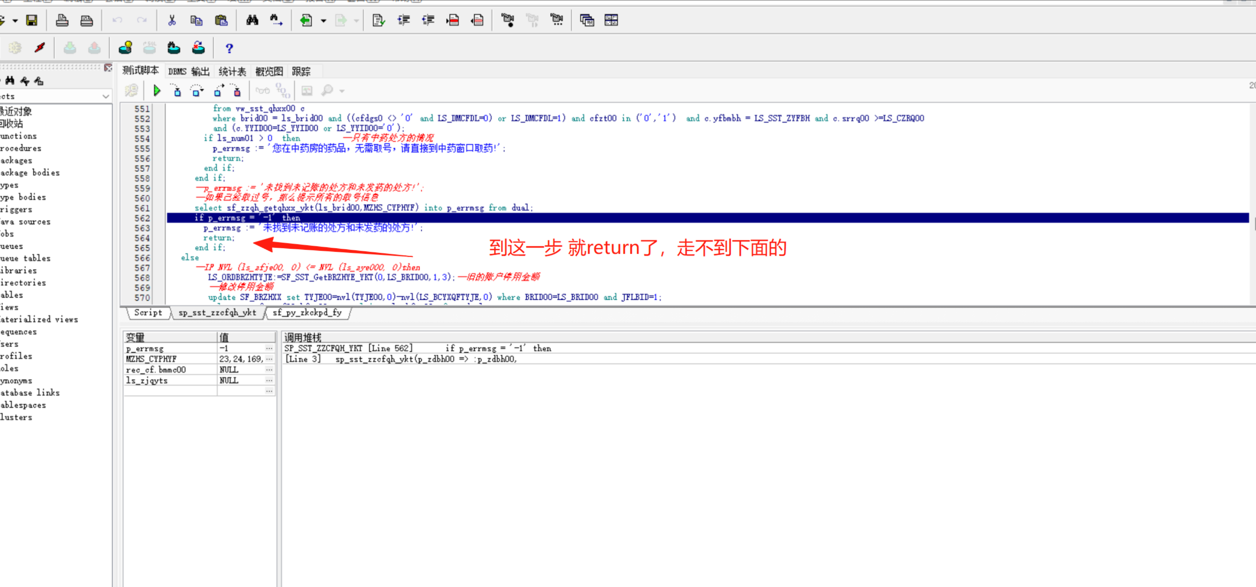Click the Paste clipboard icon

221,20
